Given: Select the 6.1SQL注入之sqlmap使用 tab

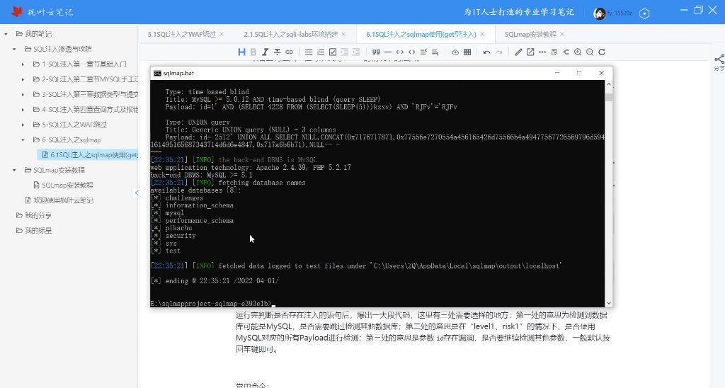Looking at the screenshot, I should pyautogui.click(x=421, y=34).
